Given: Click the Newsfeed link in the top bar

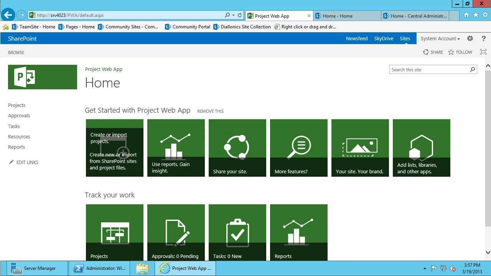Looking at the screenshot, I should click(x=357, y=38).
